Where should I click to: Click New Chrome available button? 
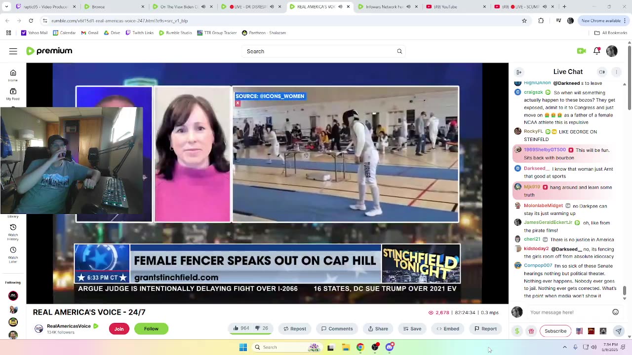[x=604, y=21]
